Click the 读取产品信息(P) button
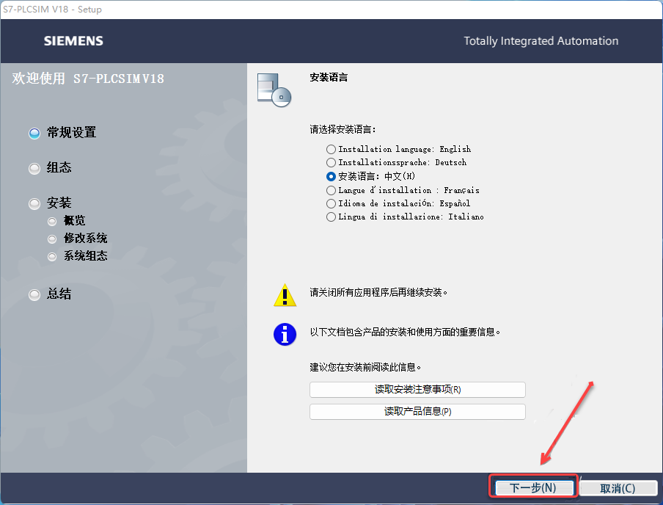Screen dimensions: 663x505 click(x=417, y=411)
